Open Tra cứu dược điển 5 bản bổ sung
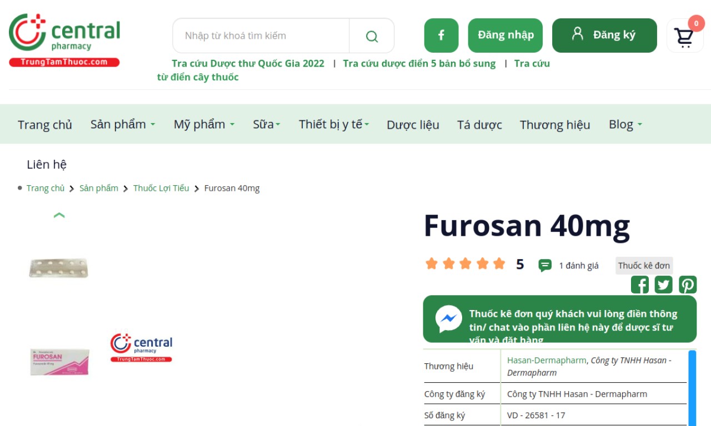Screen dimensions: 711x426 (419, 63)
